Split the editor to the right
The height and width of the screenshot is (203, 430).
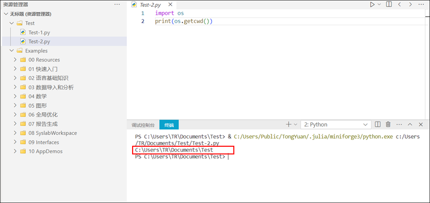389,4
